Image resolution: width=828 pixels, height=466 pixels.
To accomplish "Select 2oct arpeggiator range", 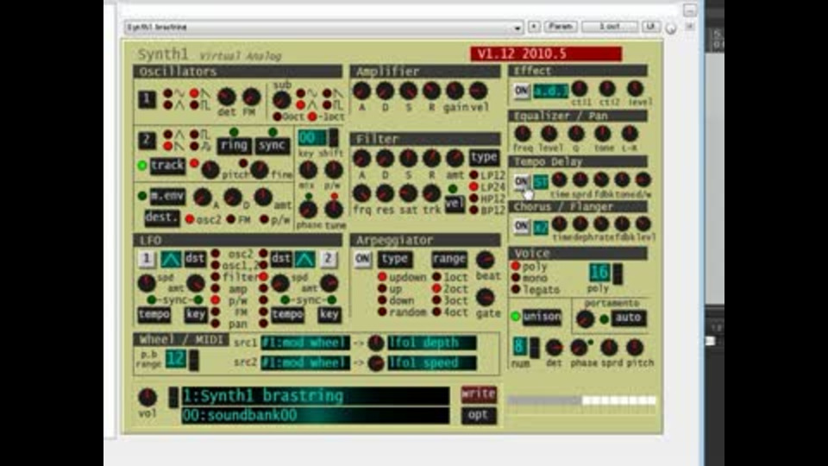I will click(x=436, y=288).
